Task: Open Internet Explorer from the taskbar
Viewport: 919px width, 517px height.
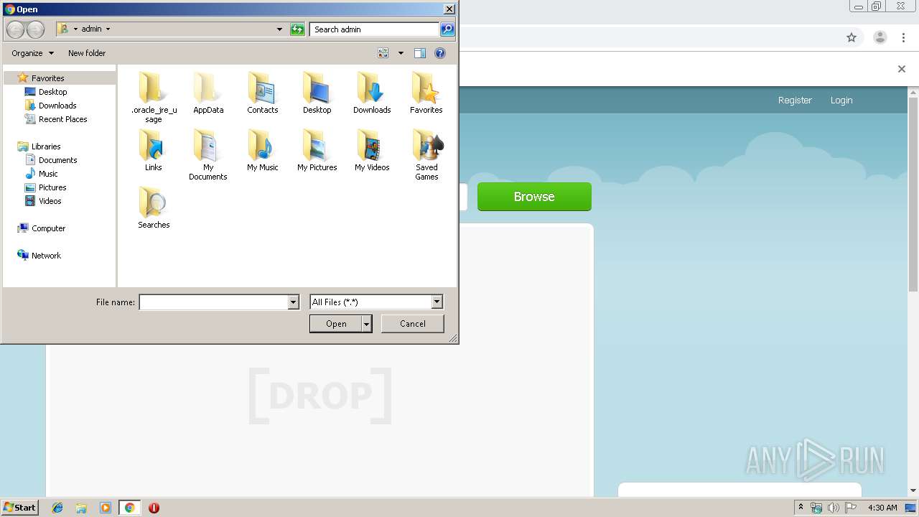Action: pos(57,508)
